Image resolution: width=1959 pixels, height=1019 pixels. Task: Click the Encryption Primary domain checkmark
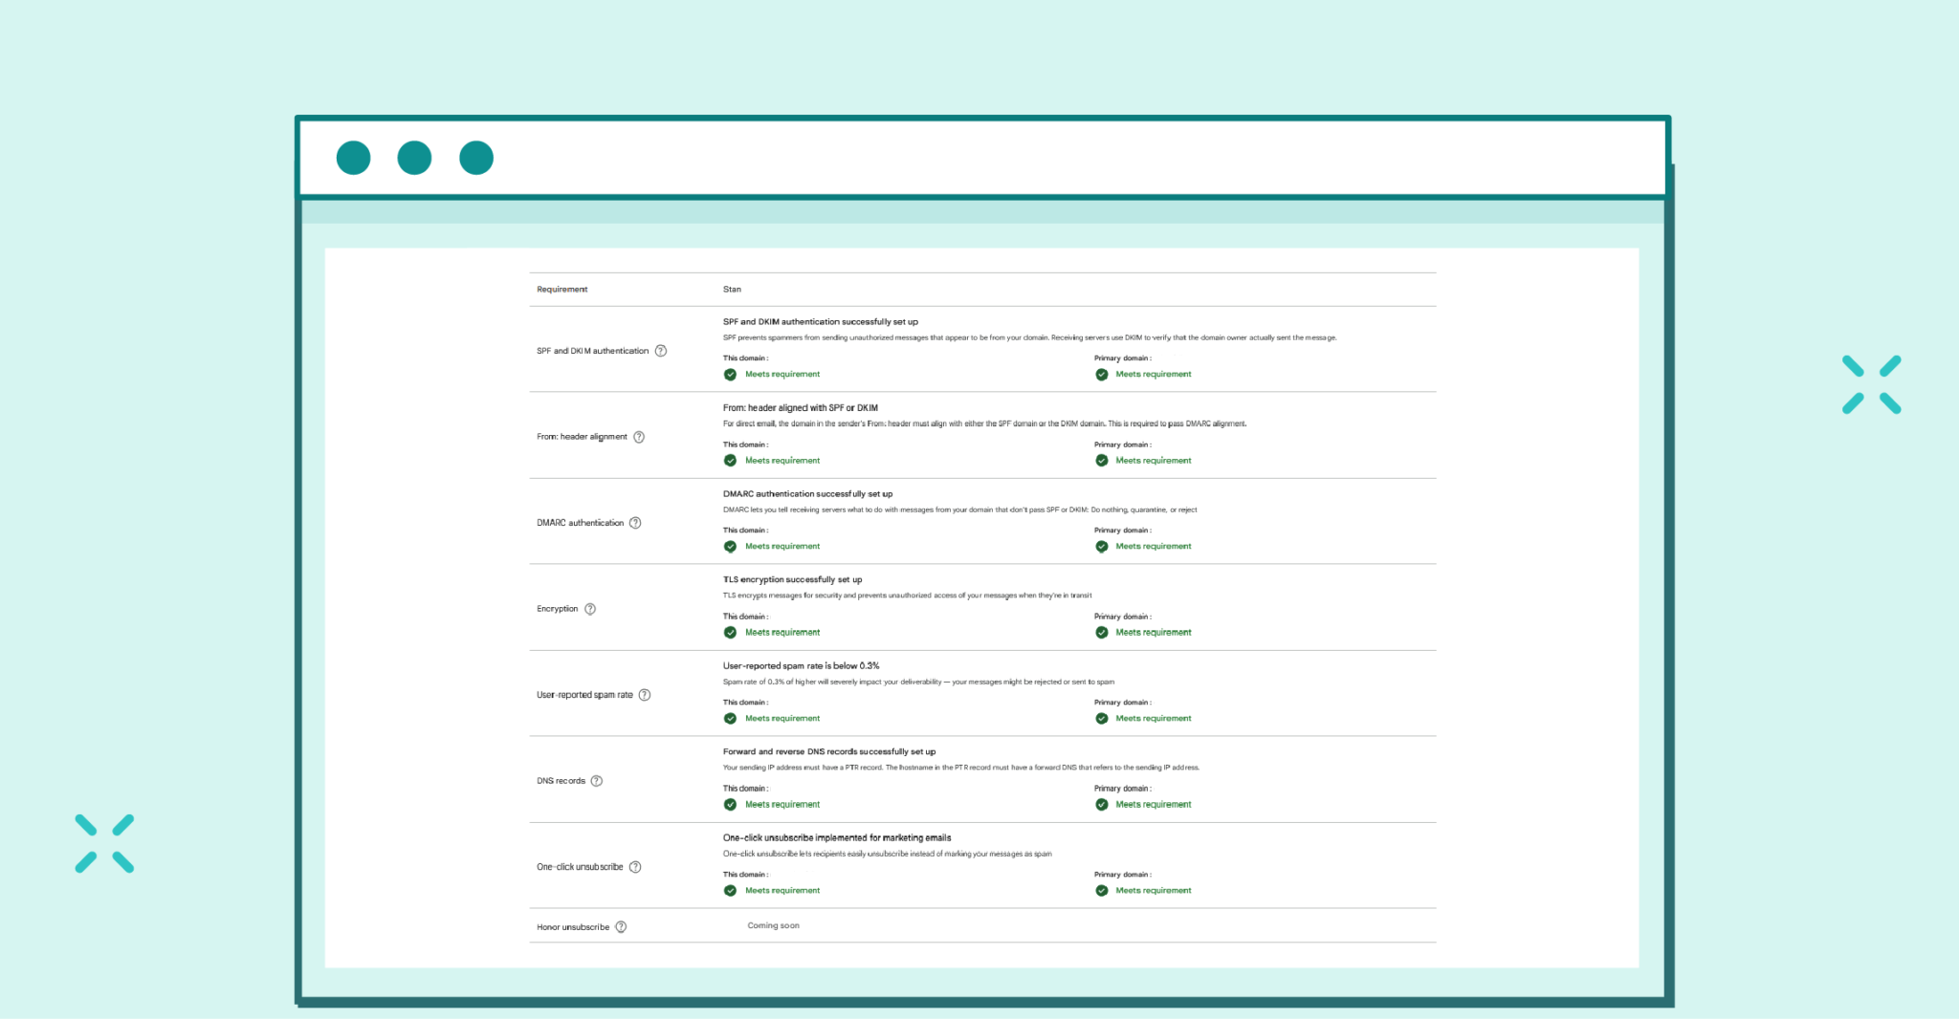1101,632
